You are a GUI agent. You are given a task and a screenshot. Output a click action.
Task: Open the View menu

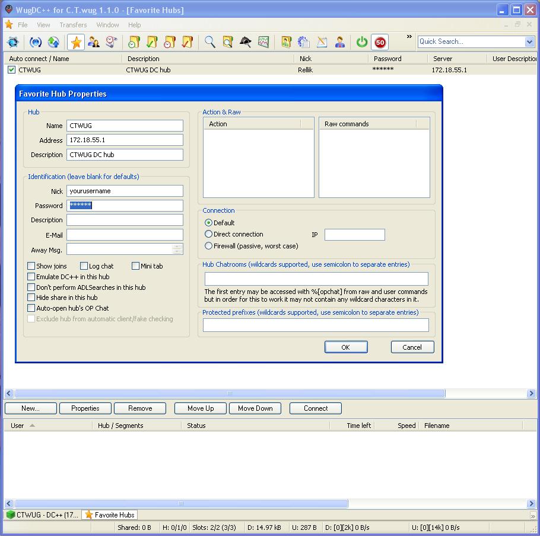pyautogui.click(x=43, y=25)
